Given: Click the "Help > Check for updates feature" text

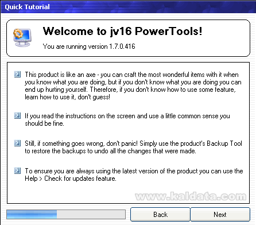Looking at the screenshot, I should click(x=71, y=179).
